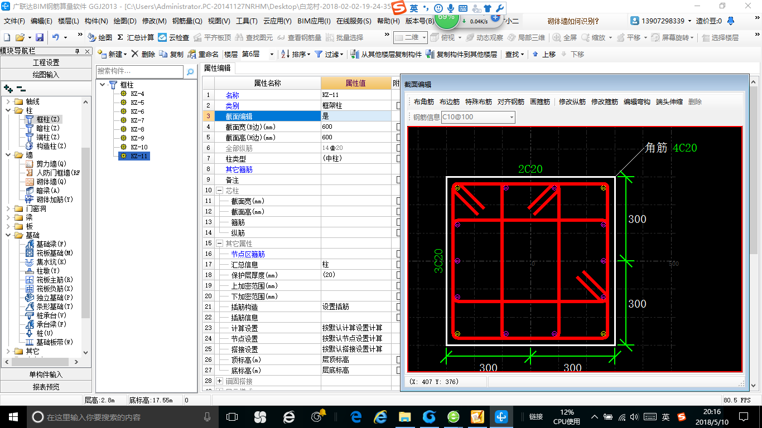Run 汇总计算 summary calculation
Image resolution: width=762 pixels, height=428 pixels.
click(x=136, y=37)
